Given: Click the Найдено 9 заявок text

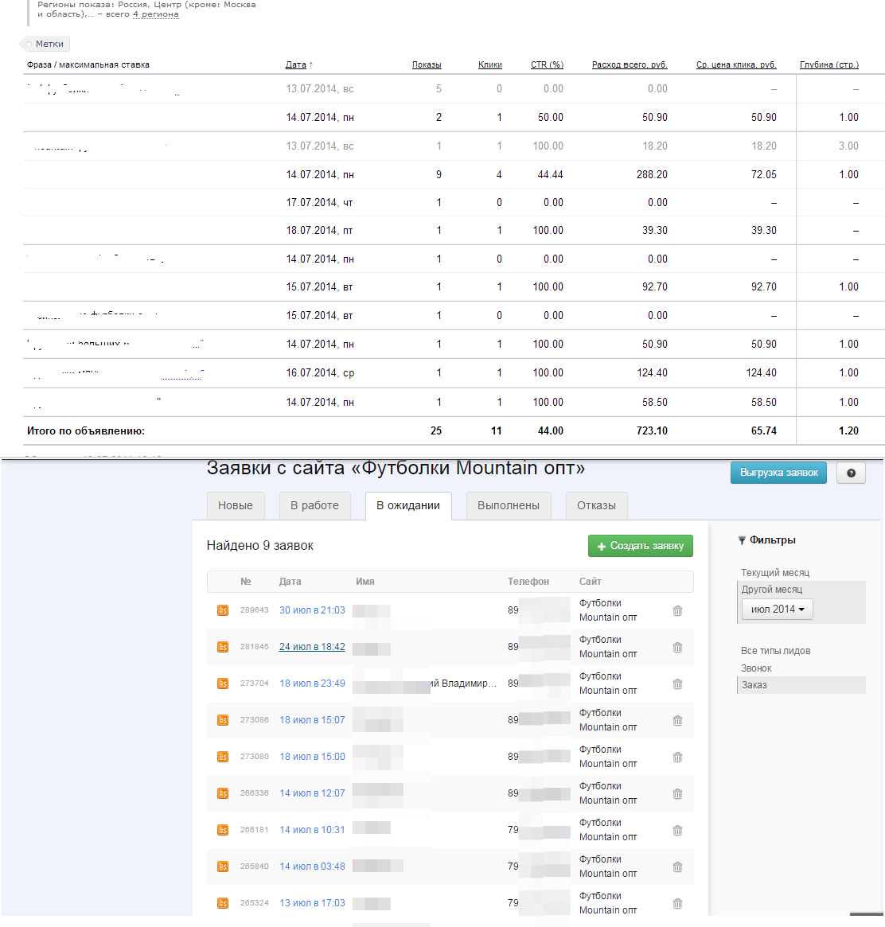Looking at the screenshot, I should 260,546.
